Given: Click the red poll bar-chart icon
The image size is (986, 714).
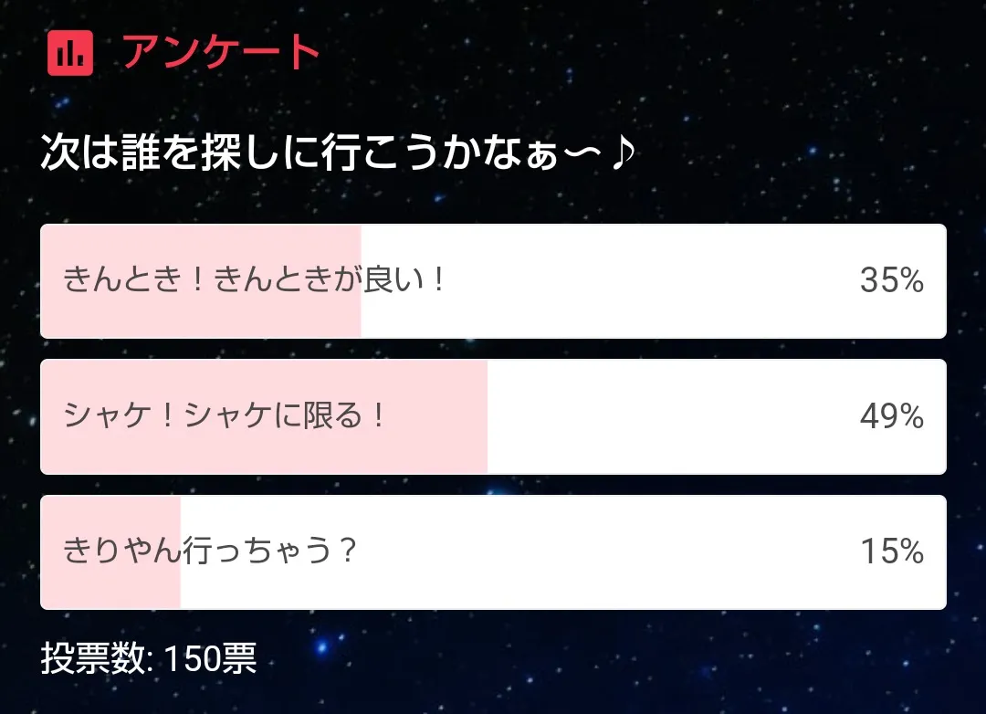Looking at the screenshot, I should pos(70,53).
